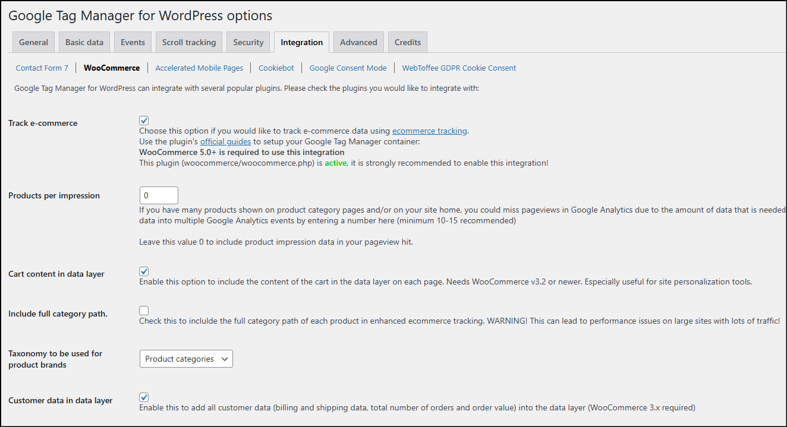Screen dimensions: 787x427
Task: Toggle the Track e-commerce checkbox
Action: tap(144, 121)
